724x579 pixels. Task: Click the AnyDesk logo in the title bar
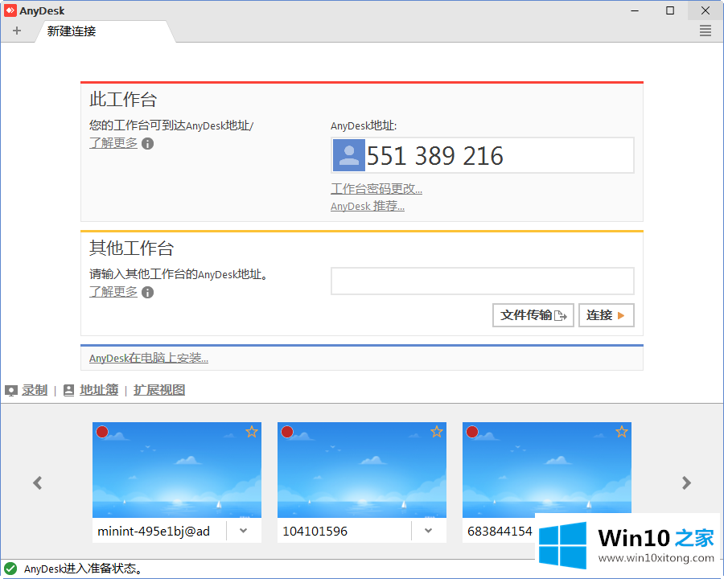10,10
